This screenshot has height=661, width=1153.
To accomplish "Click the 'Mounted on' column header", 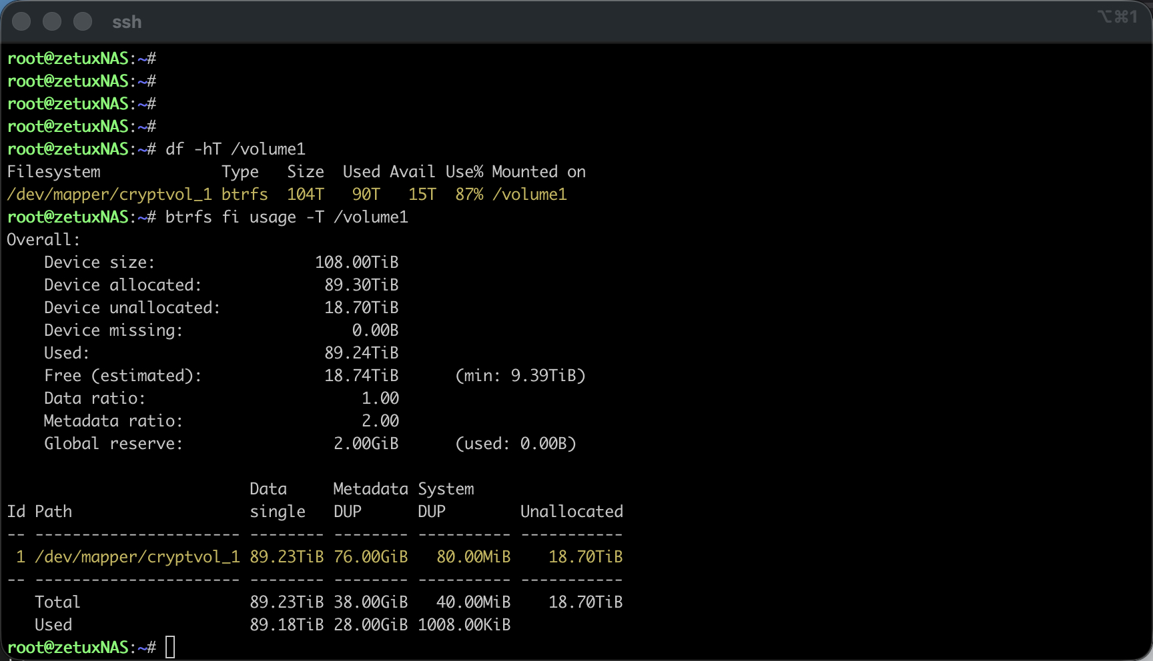I will [538, 172].
